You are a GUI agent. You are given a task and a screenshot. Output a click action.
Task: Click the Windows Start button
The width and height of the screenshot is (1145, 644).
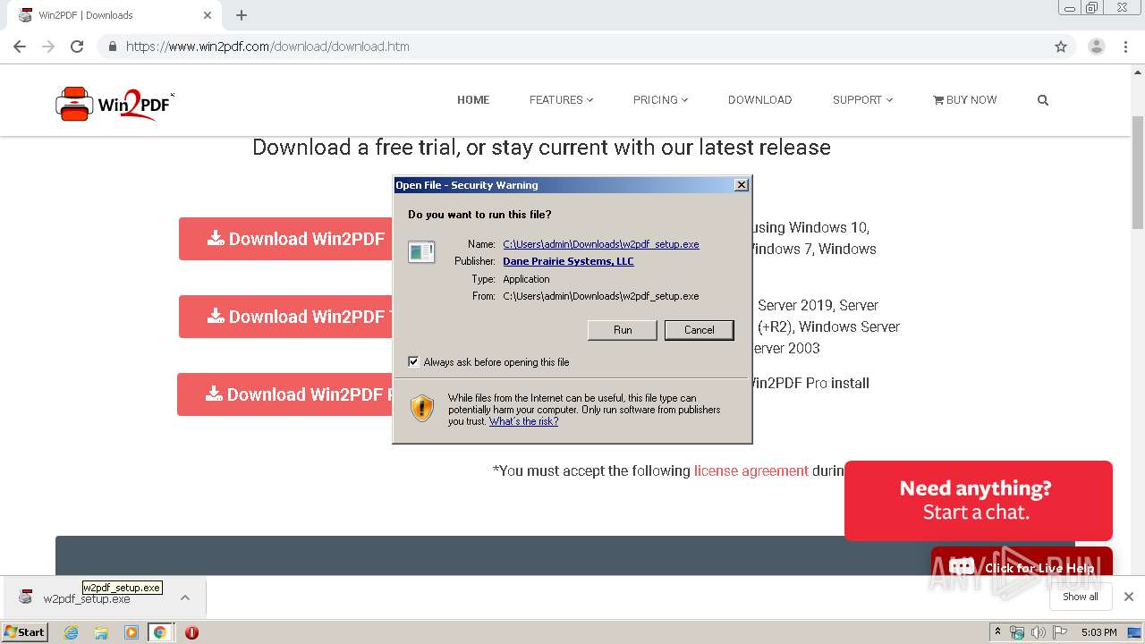click(x=24, y=632)
